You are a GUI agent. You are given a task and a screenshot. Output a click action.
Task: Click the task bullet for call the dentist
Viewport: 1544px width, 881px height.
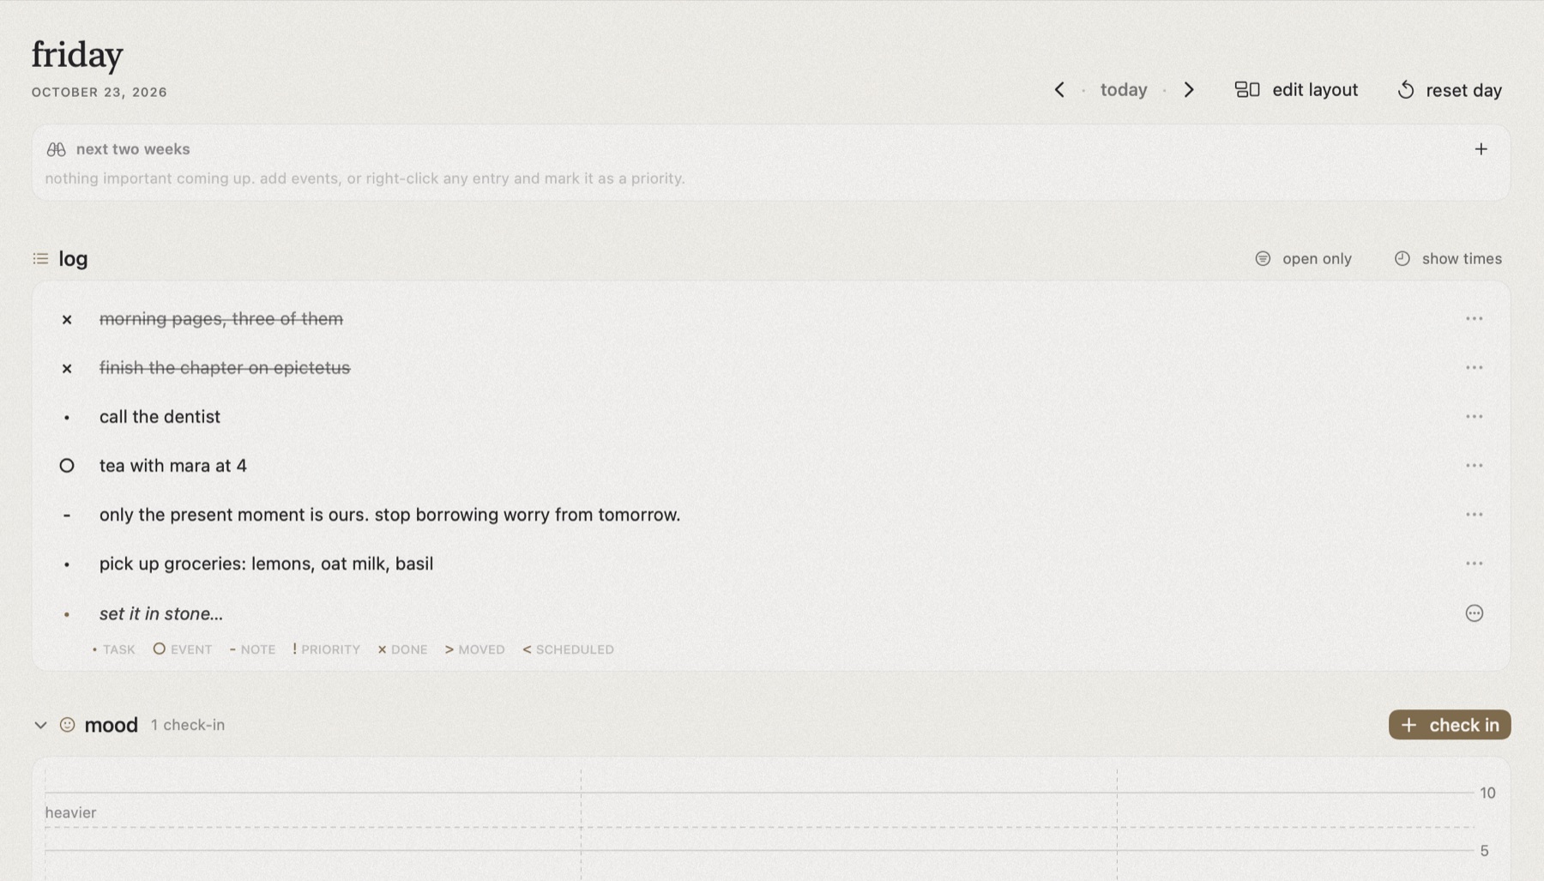click(67, 418)
